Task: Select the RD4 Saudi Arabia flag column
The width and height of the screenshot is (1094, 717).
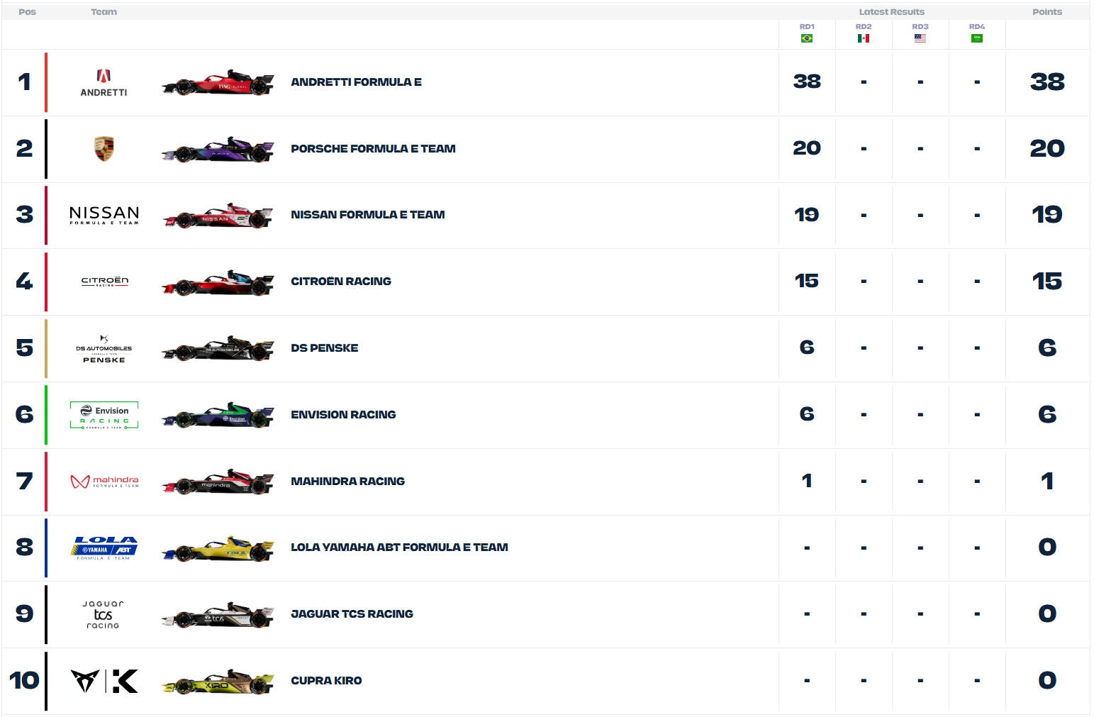Action: (x=976, y=33)
